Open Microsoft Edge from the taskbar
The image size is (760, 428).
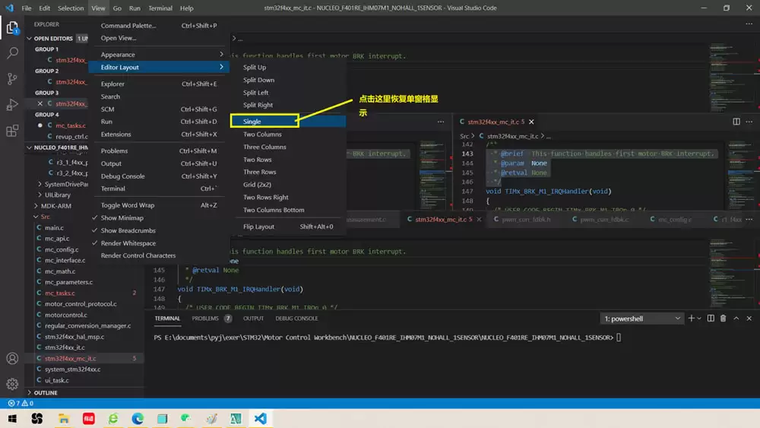coord(138,419)
